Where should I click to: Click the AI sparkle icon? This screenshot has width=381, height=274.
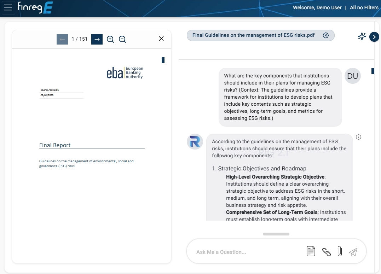(x=362, y=36)
